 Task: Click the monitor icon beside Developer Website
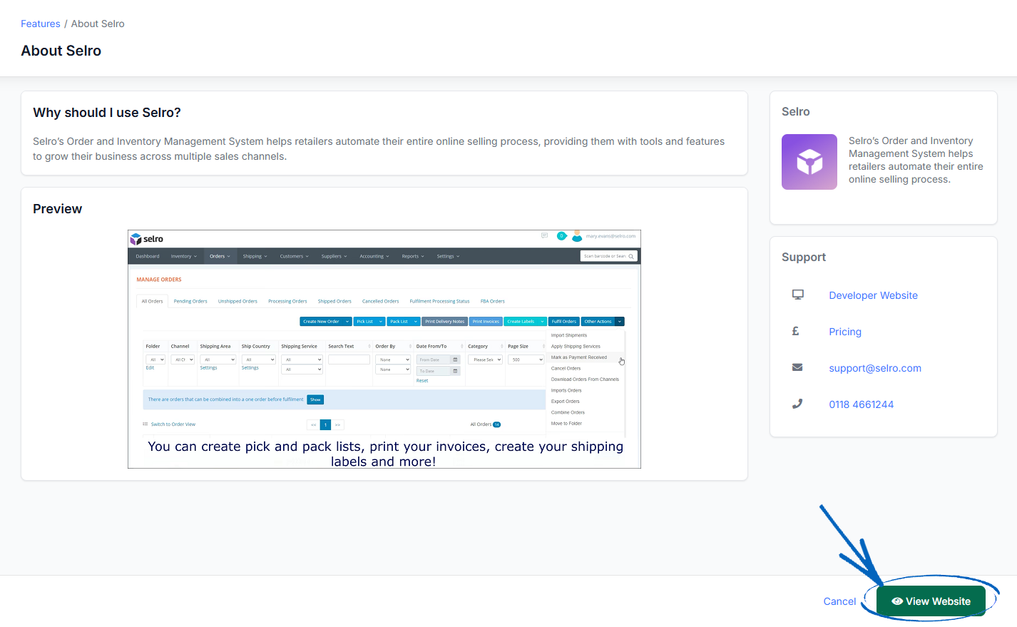pyautogui.click(x=798, y=295)
